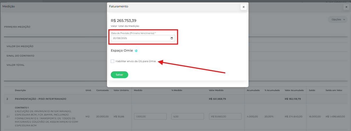
Task: Click the Medido quantity input for item 2.1
Action: click(150, 117)
